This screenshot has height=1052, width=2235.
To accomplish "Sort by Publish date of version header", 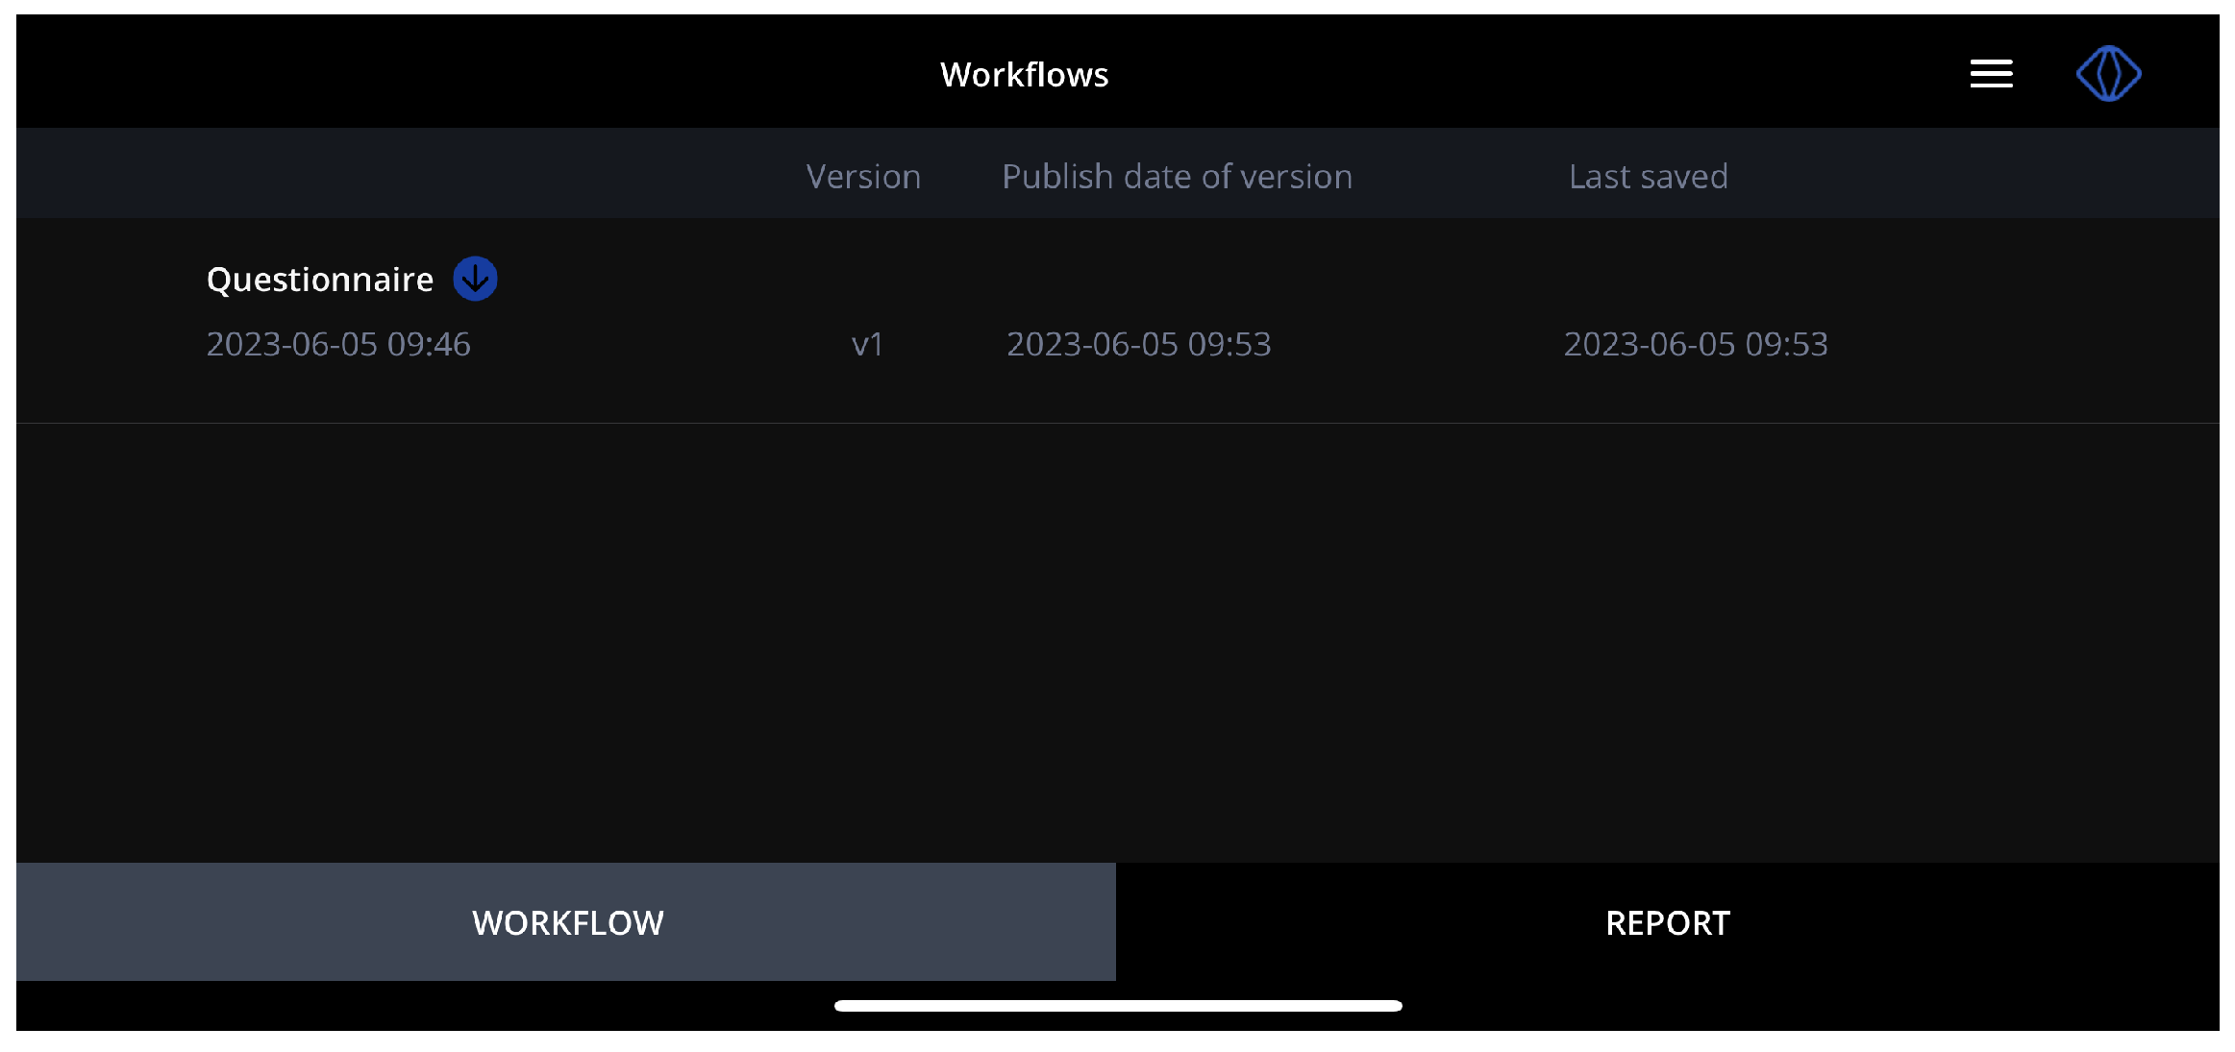I will 1177,177.
